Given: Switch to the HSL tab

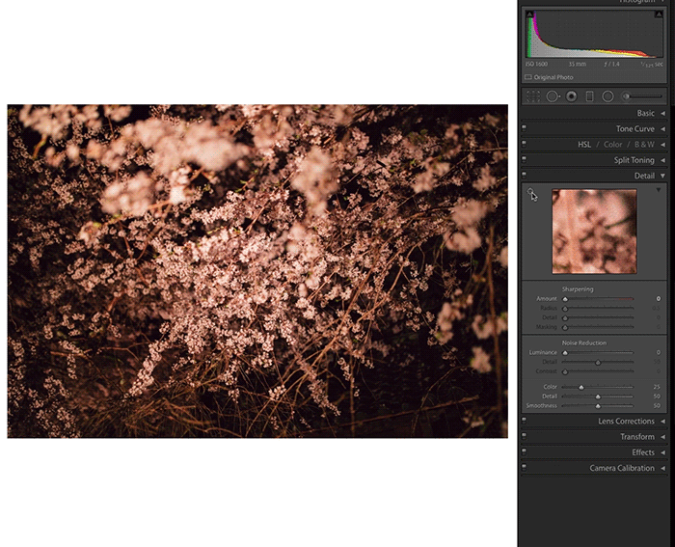Looking at the screenshot, I should pos(584,145).
